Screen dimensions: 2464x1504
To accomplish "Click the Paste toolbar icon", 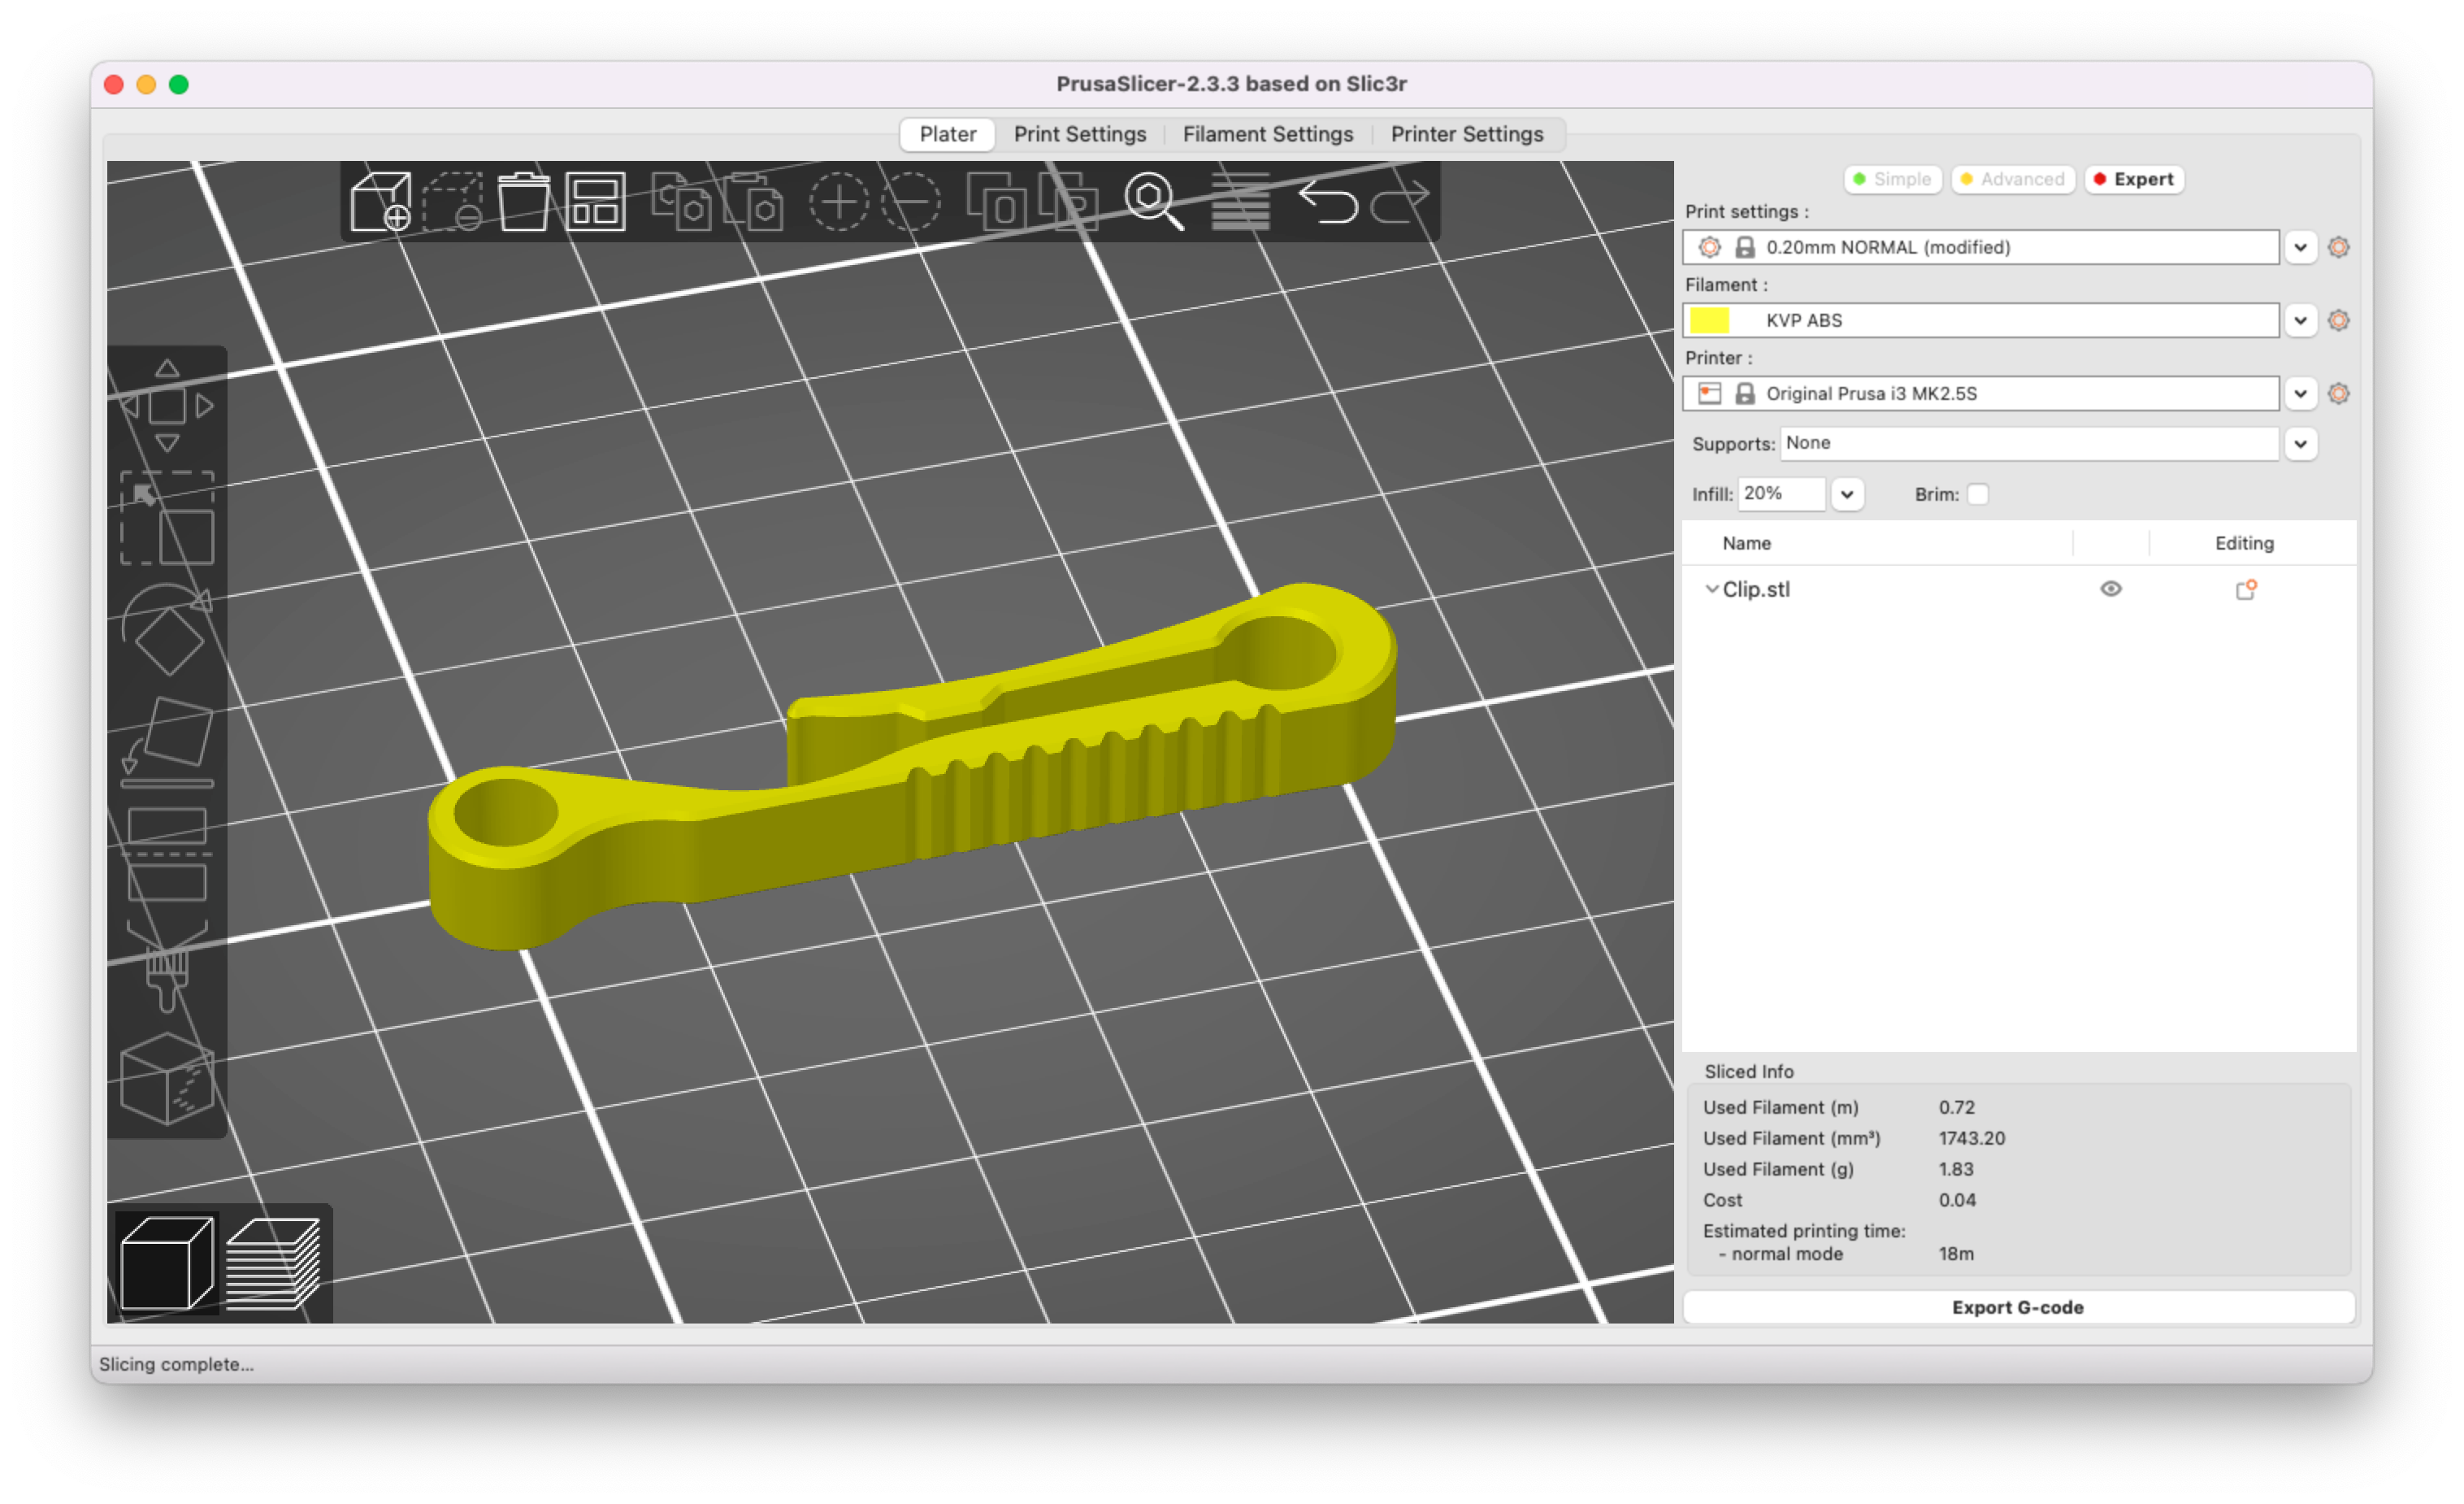I will 753,201.
